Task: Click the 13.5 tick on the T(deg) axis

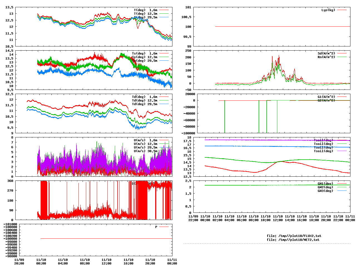Action: pos(9,7)
